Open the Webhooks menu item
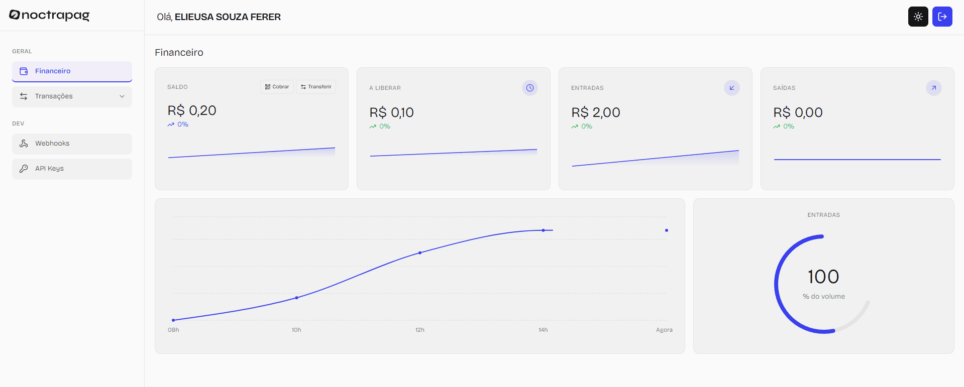This screenshot has height=387, width=964. 72,144
